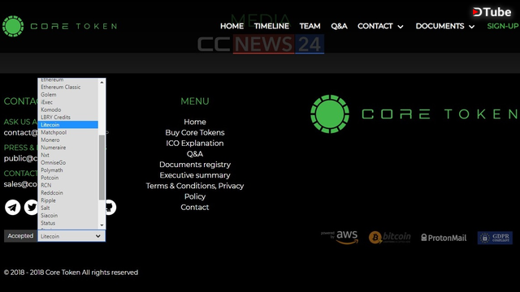Pick Potcoin from the list
Viewport: 520px width, 292px height.
tap(68, 178)
